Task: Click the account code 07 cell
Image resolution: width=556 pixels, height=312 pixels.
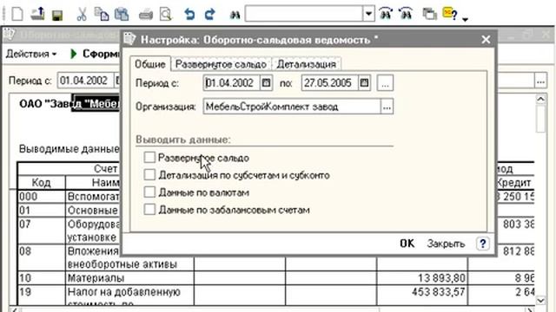Action: [42, 231]
